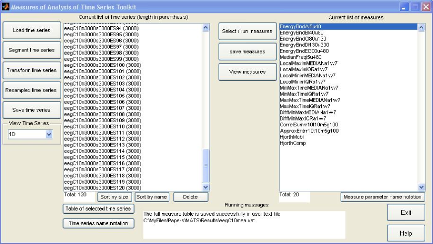Click the MATLAB icon in title bar
Viewport: 433px width, 244px height.
pos(5,6)
